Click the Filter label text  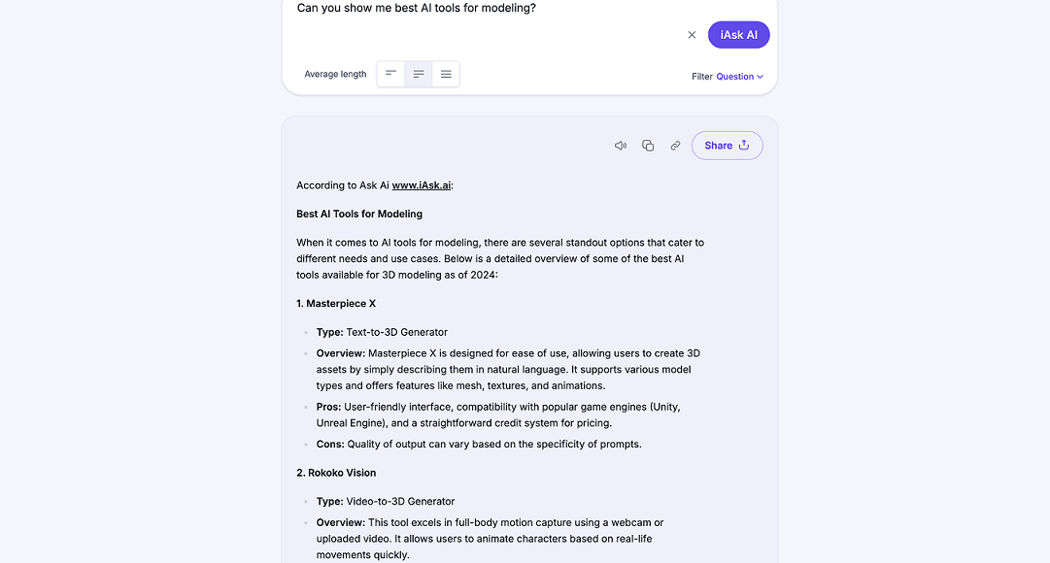click(x=702, y=77)
